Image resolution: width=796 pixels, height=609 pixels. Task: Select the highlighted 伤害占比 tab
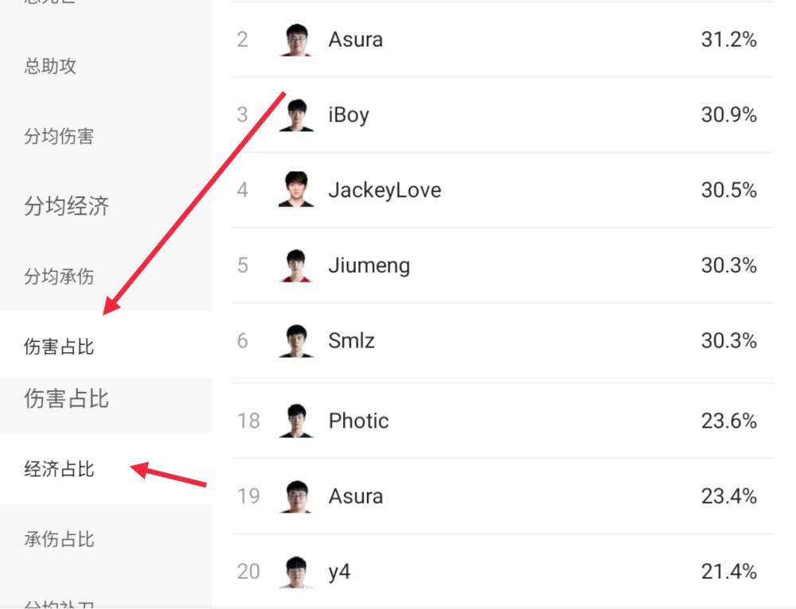(59, 346)
